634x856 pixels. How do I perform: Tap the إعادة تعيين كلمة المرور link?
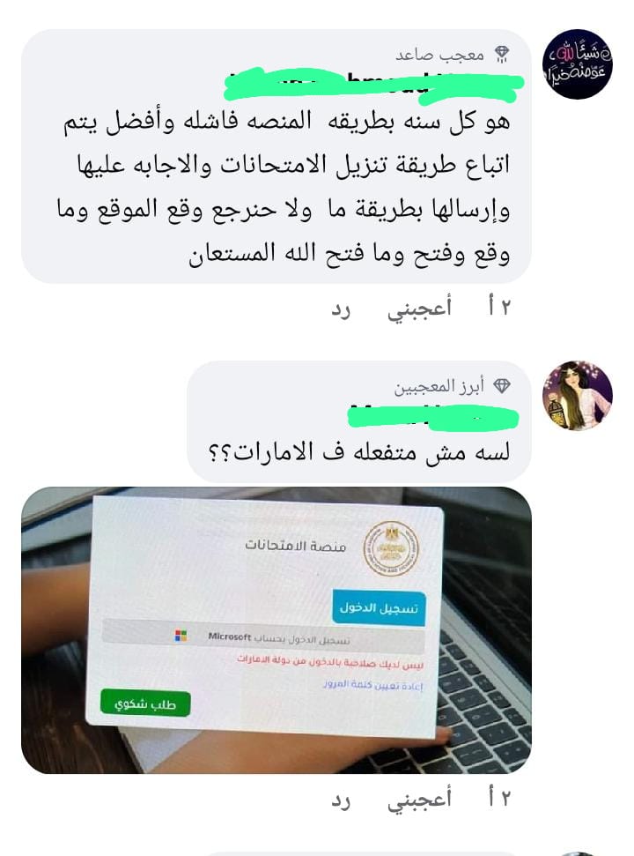[x=372, y=685]
